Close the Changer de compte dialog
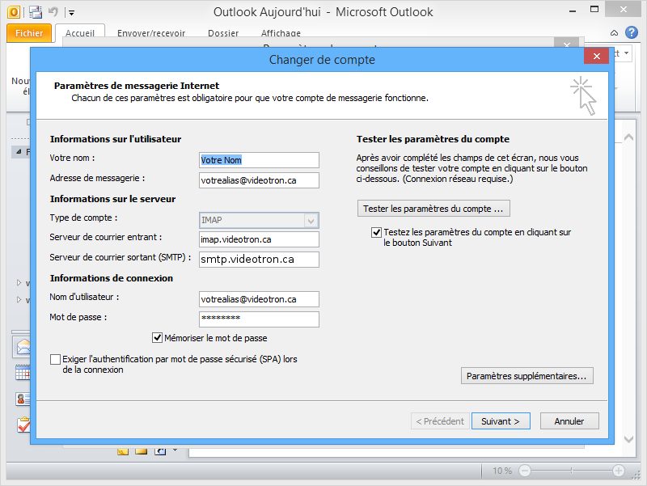The image size is (647, 486). tap(596, 56)
